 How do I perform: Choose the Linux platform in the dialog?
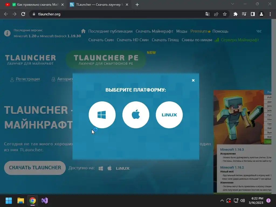pos(169,115)
